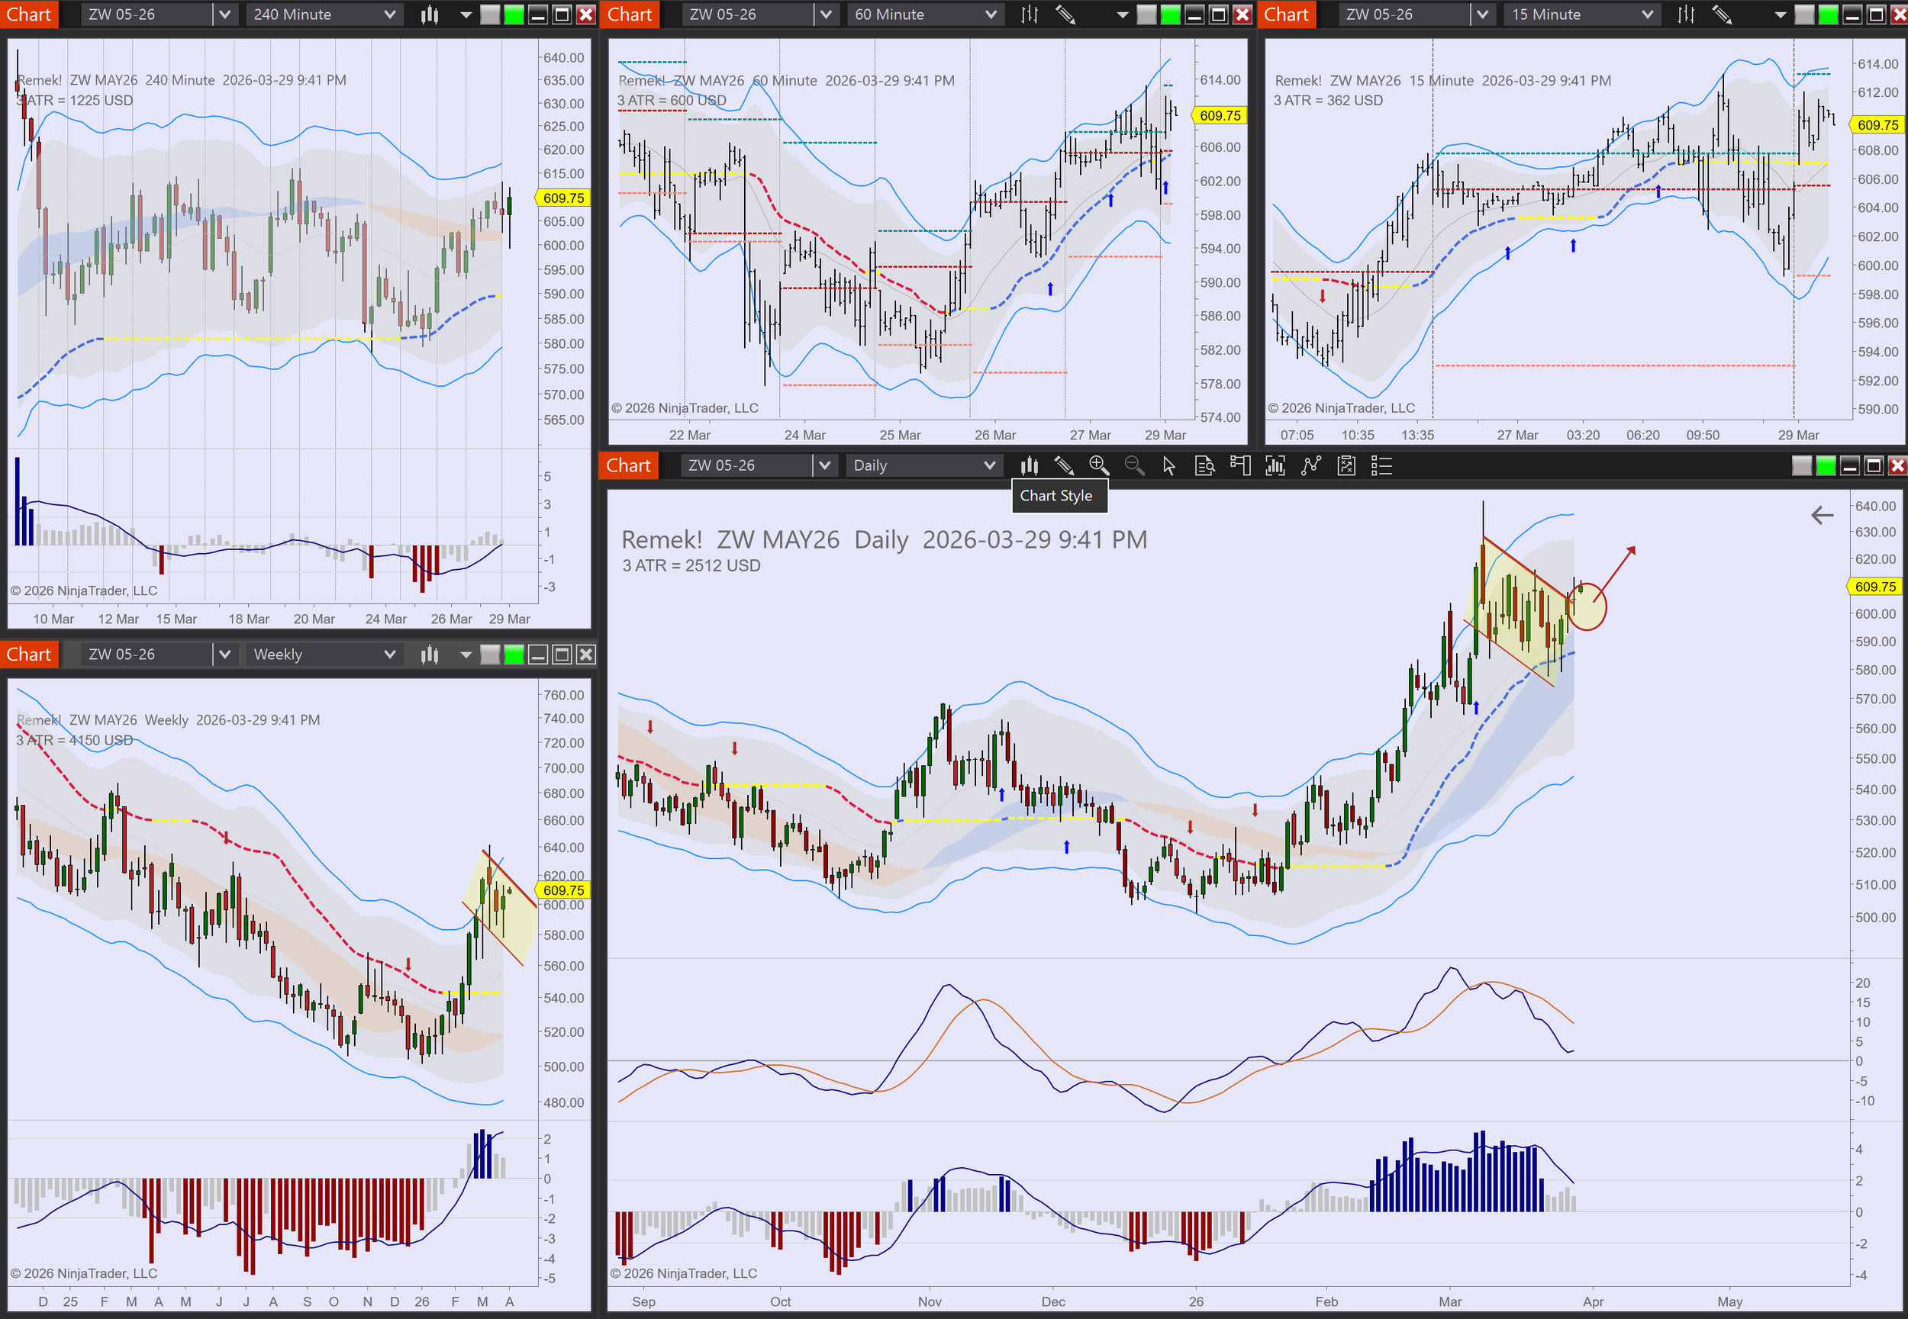1908x1319 pixels.
Task: Show the Chart Trader panel icon
Action: 1240,466
